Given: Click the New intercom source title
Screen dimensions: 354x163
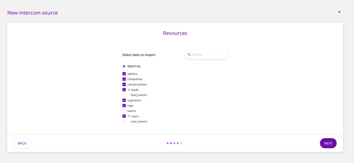Looking at the screenshot, I should click(32, 13).
